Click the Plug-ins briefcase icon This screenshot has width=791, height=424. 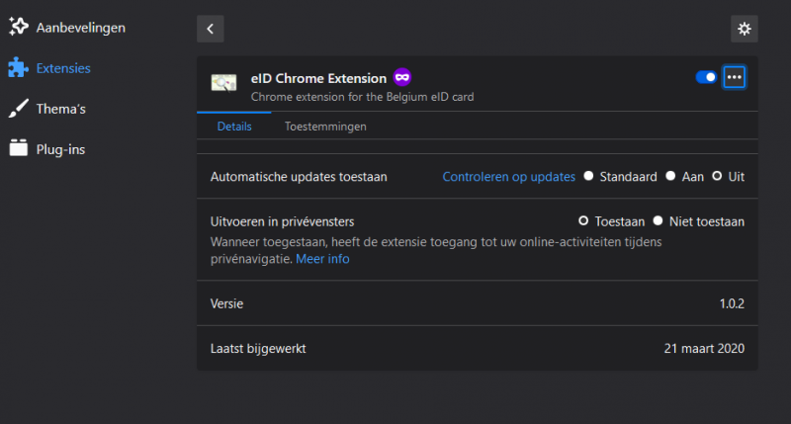click(x=18, y=149)
